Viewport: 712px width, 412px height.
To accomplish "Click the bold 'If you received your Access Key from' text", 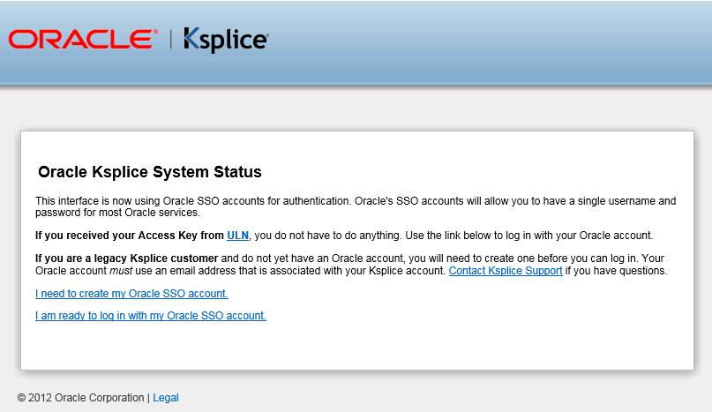I will point(130,236).
